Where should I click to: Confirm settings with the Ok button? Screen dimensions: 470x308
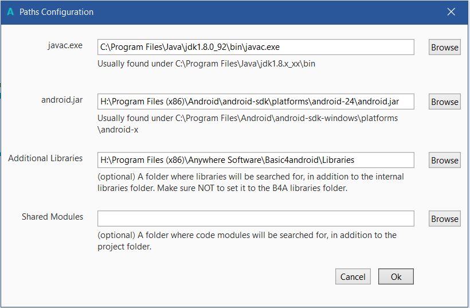coord(396,276)
